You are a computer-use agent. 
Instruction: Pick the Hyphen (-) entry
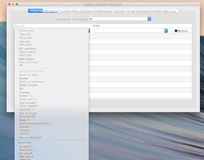click(x=25, y=96)
